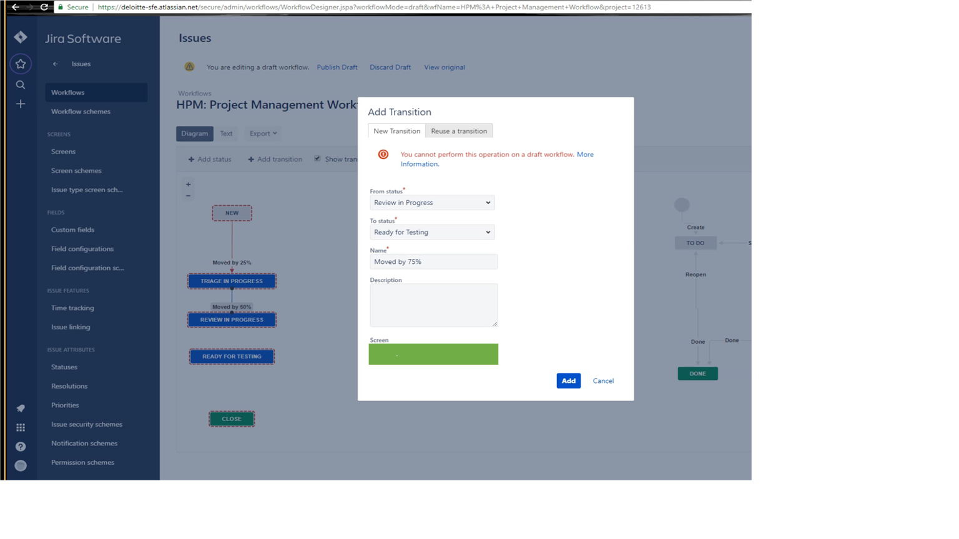Open Time tracking in sidebar
The height and width of the screenshot is (539, 959).
[x=72, y=308]
